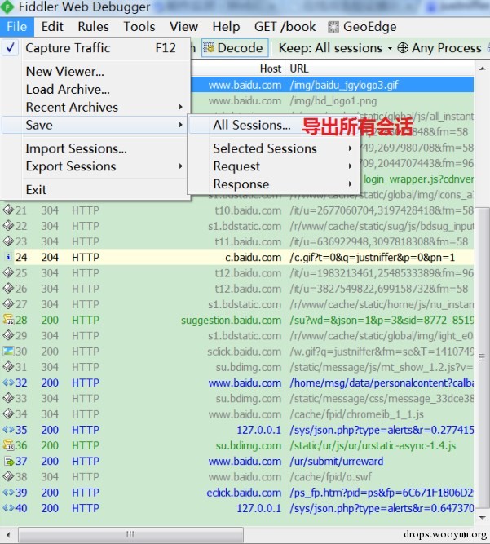Click the GET /book menu button
This screenshot has height=544, width=490.
pyautogui.click(x=285, y=27)
